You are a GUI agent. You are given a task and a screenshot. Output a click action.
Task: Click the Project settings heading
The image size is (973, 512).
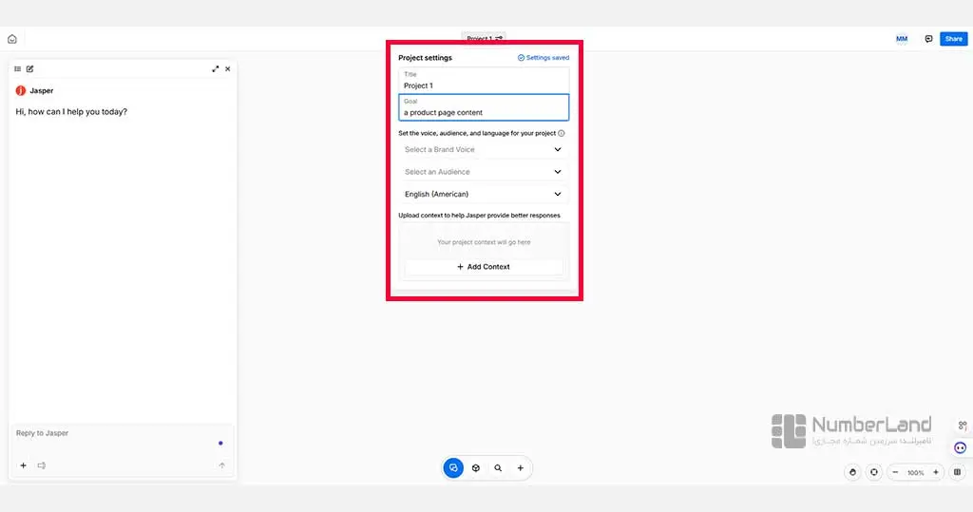point(425,58)
